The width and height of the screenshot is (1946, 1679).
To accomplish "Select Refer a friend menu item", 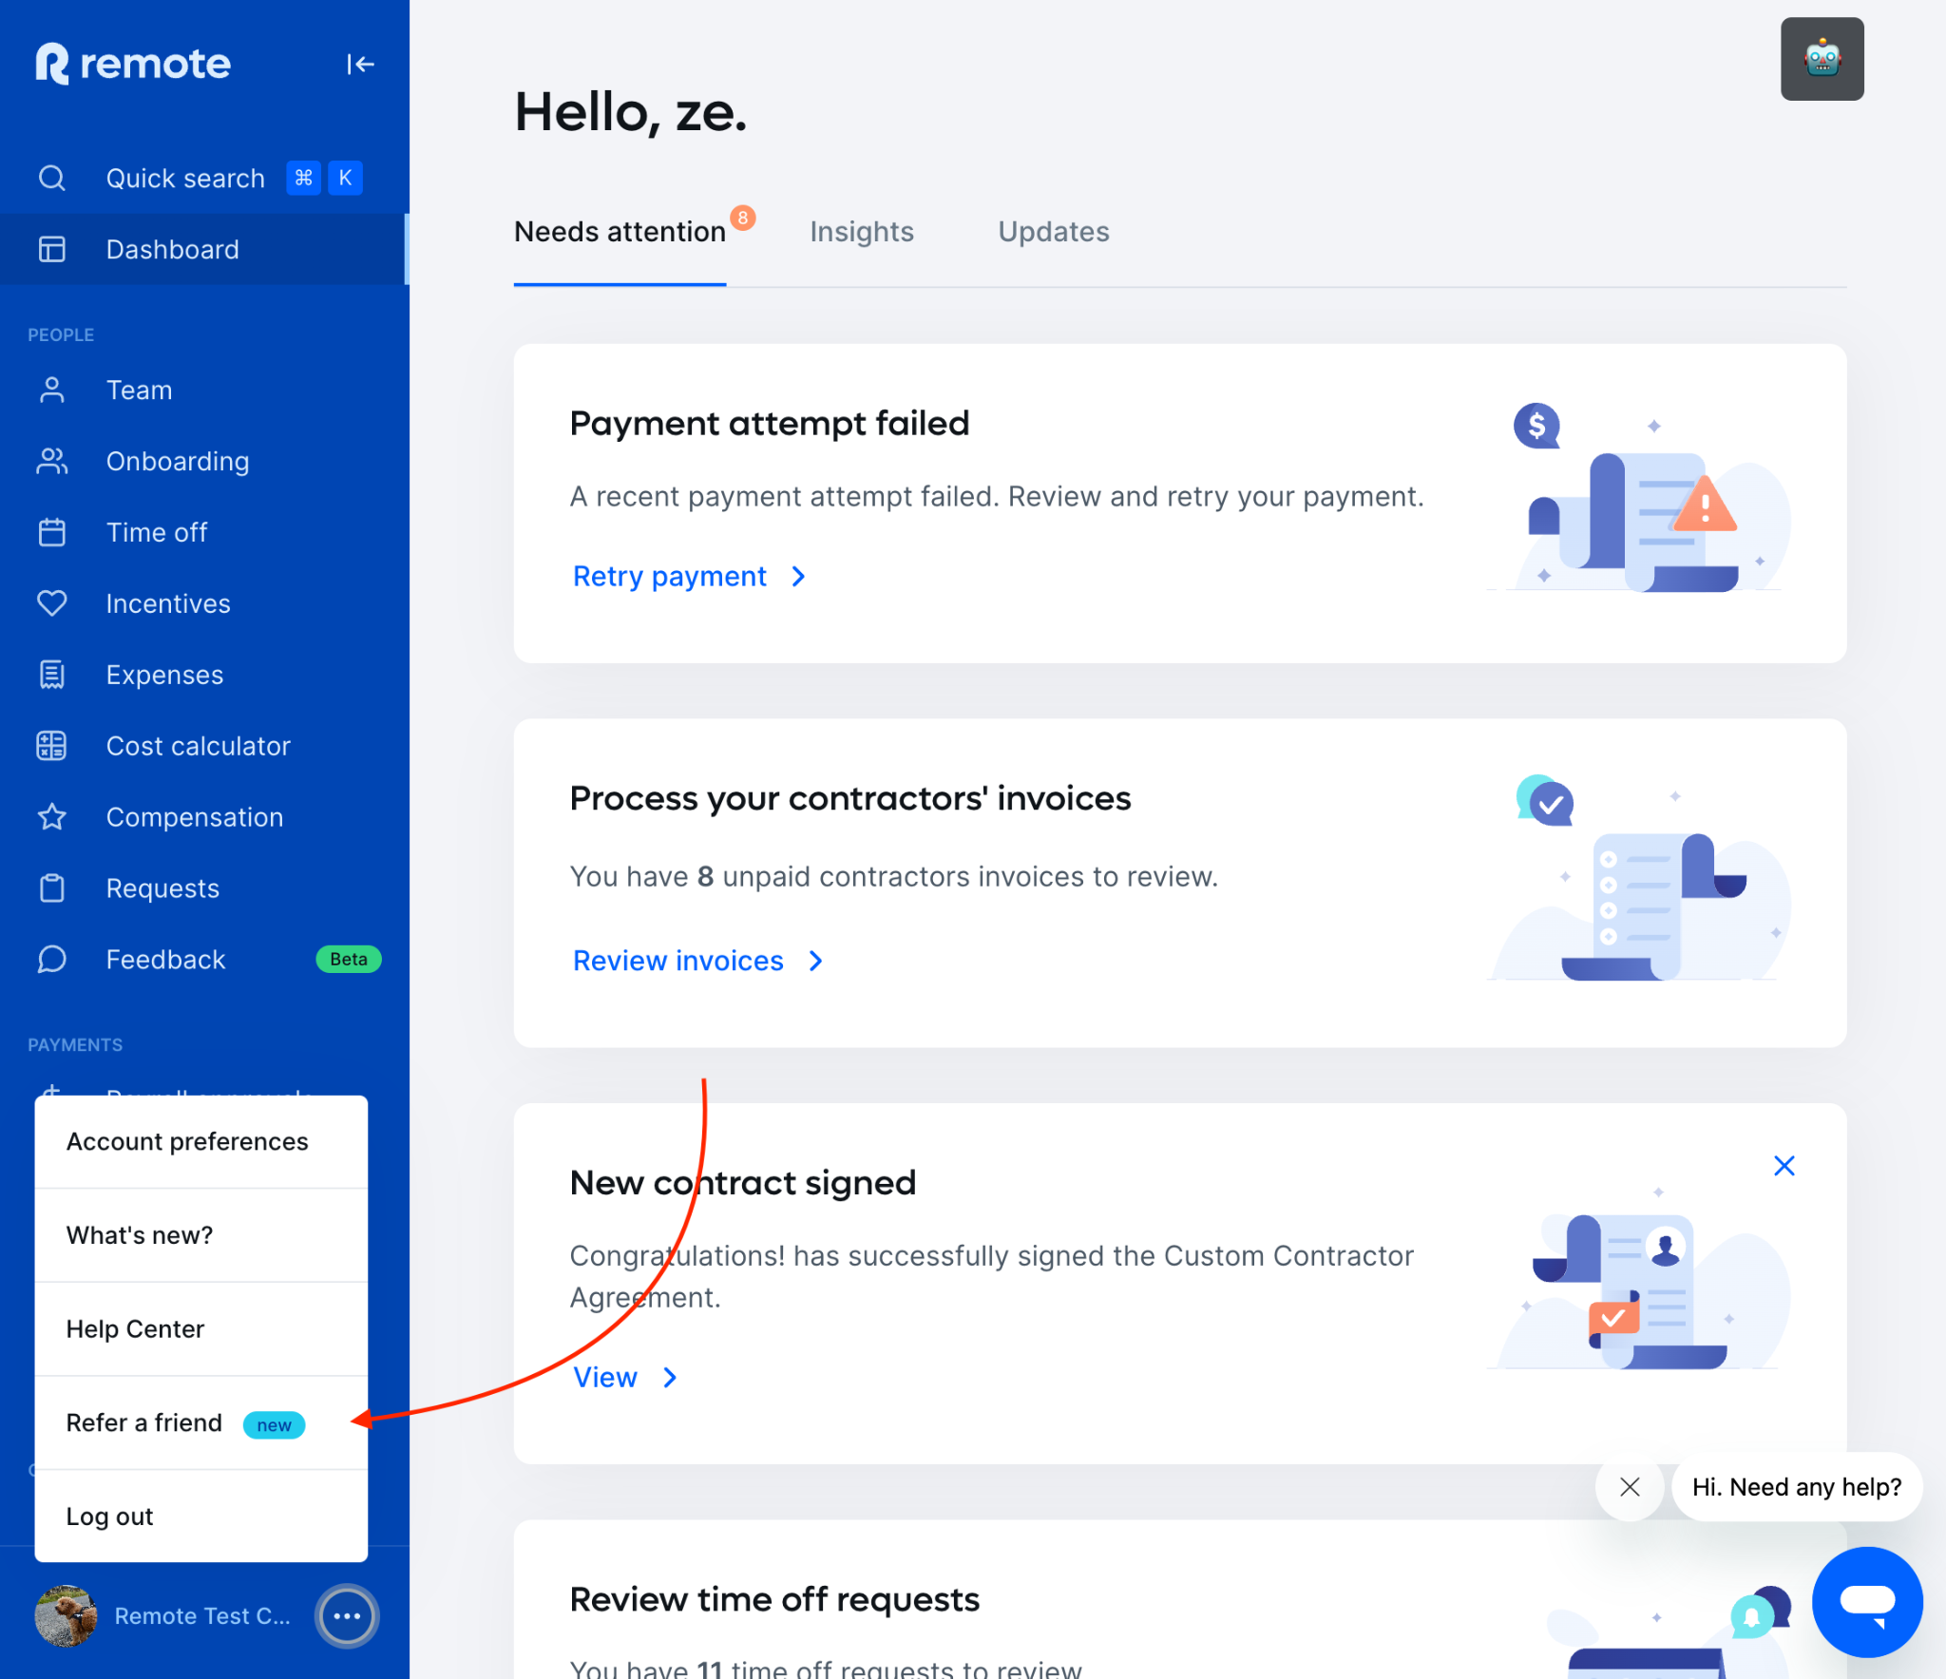I will click(144, 1422).
